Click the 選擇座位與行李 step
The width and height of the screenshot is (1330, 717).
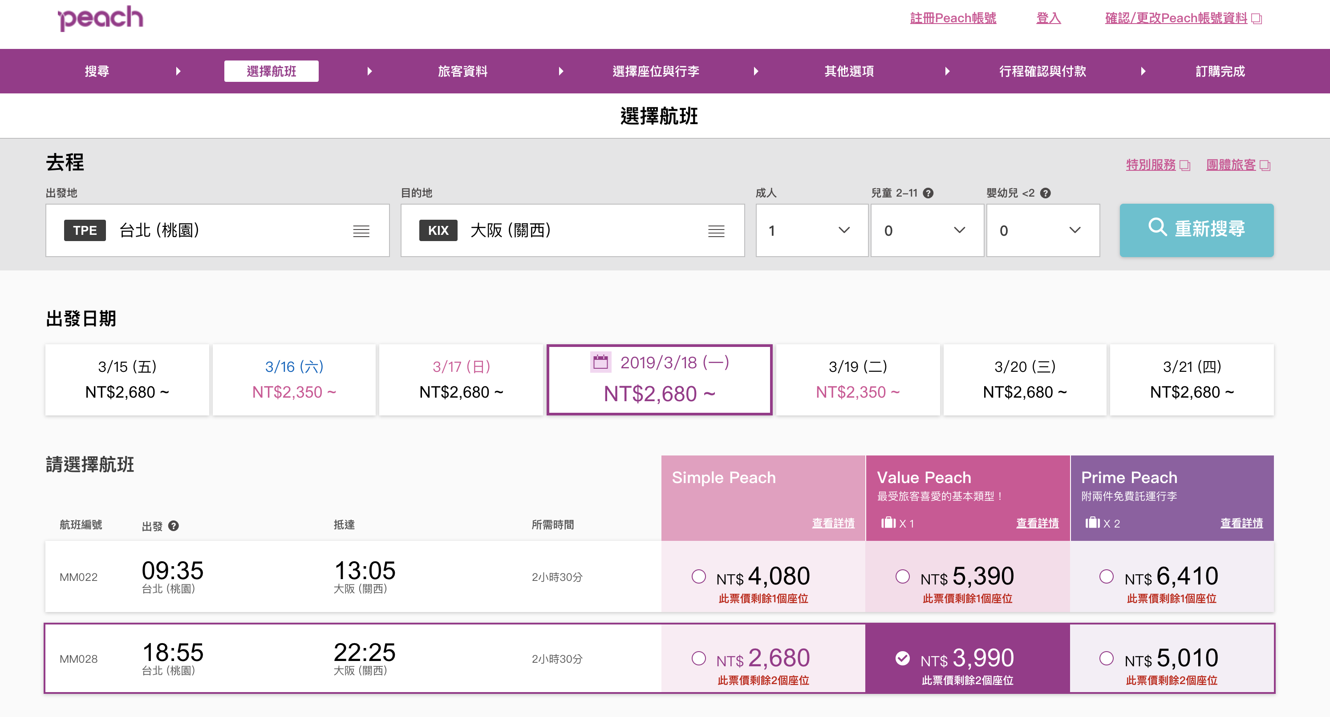coord(656,71)
